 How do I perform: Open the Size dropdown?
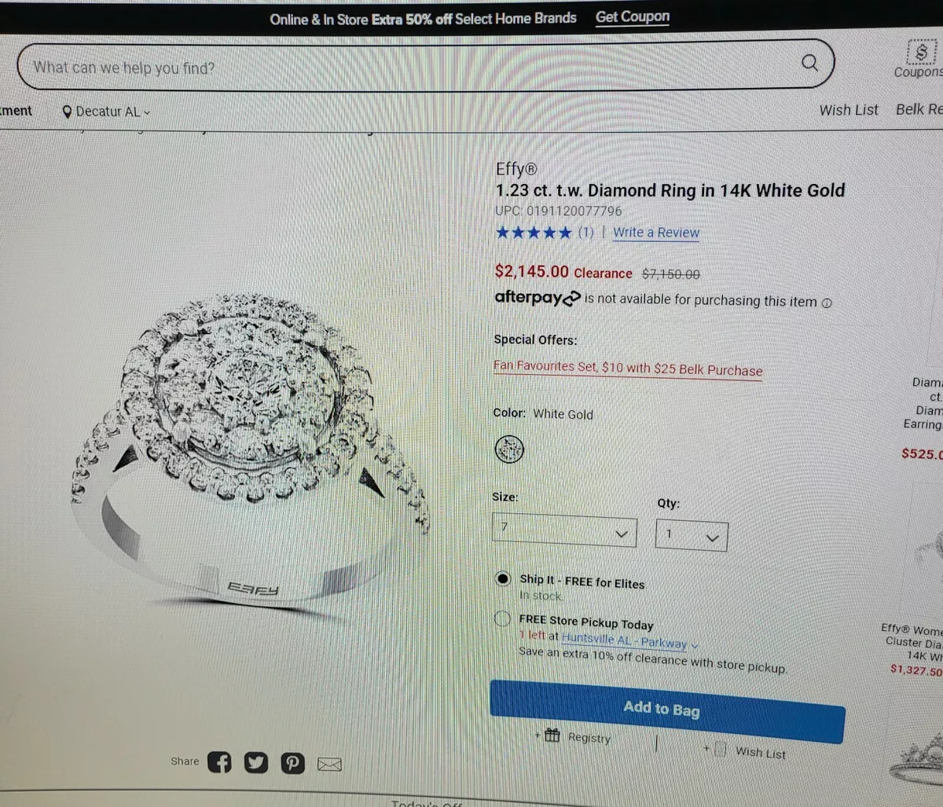click(x=564, y=530)
